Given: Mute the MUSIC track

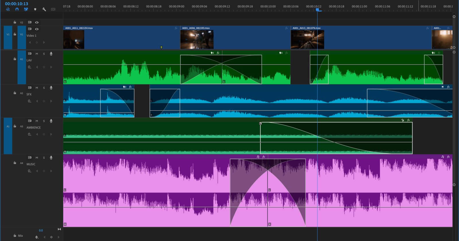Looking at the screenshot, I should 37,158.
